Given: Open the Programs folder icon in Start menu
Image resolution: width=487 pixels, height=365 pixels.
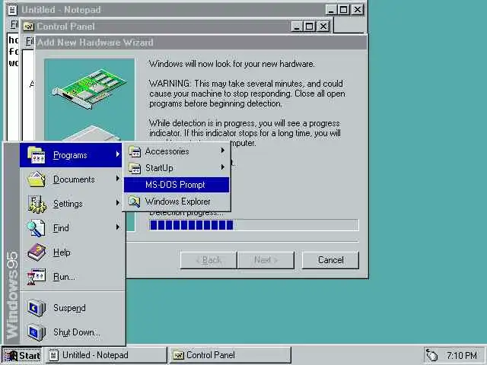Looking at the screenshot, I should (37, 155).
